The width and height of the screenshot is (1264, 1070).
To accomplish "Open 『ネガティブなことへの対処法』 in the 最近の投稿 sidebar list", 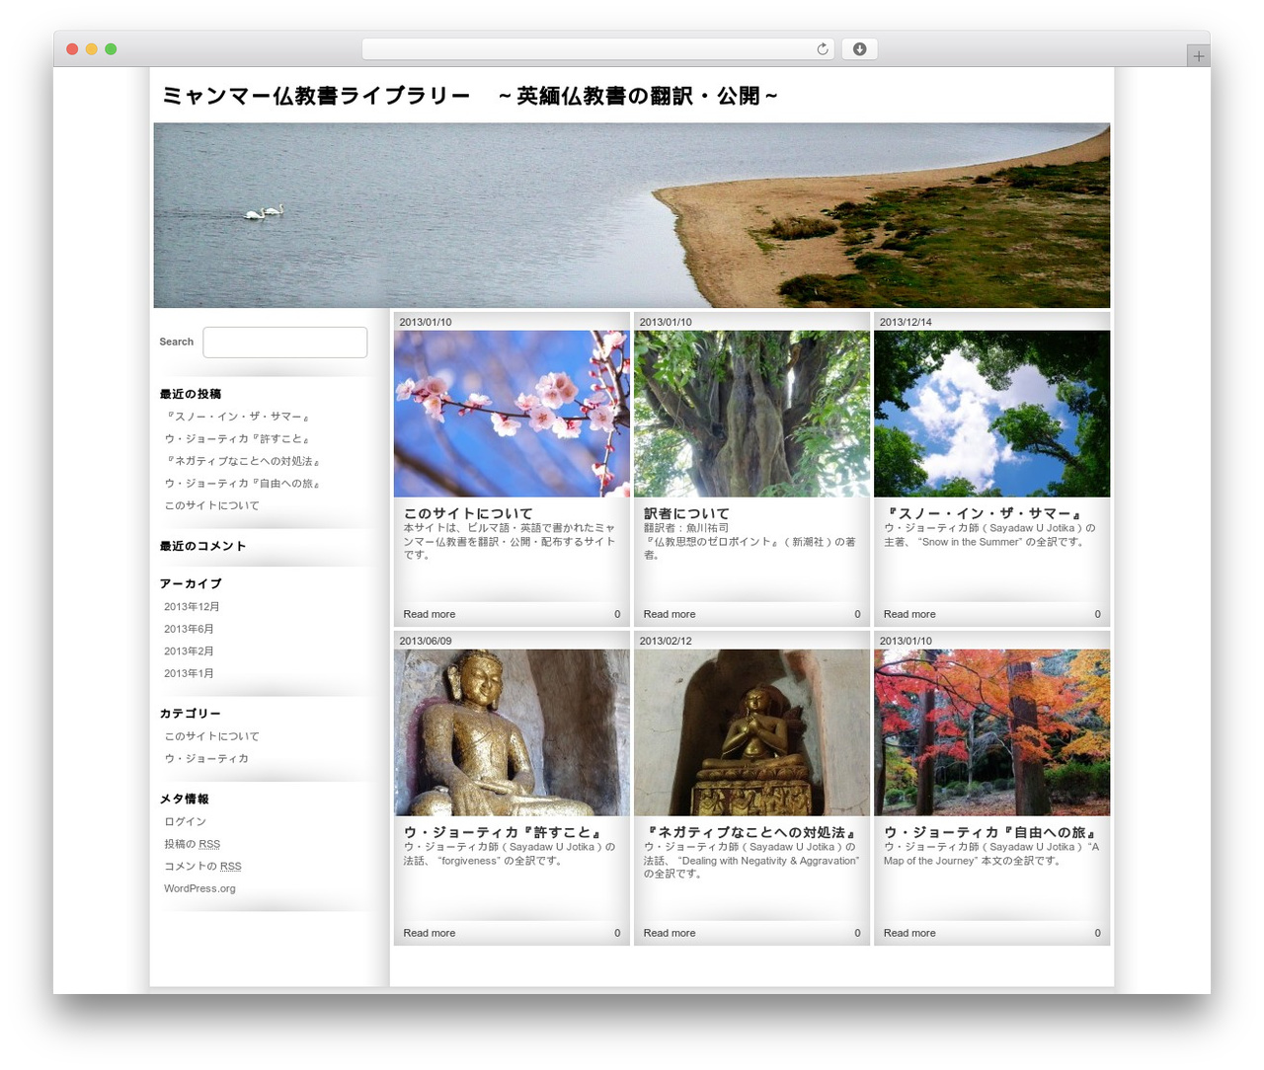I will tap(243, 461).
